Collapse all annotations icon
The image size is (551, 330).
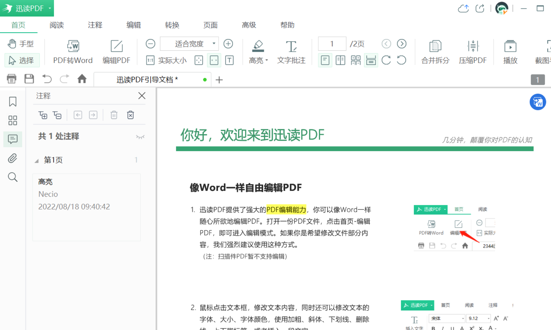point(57,115)
